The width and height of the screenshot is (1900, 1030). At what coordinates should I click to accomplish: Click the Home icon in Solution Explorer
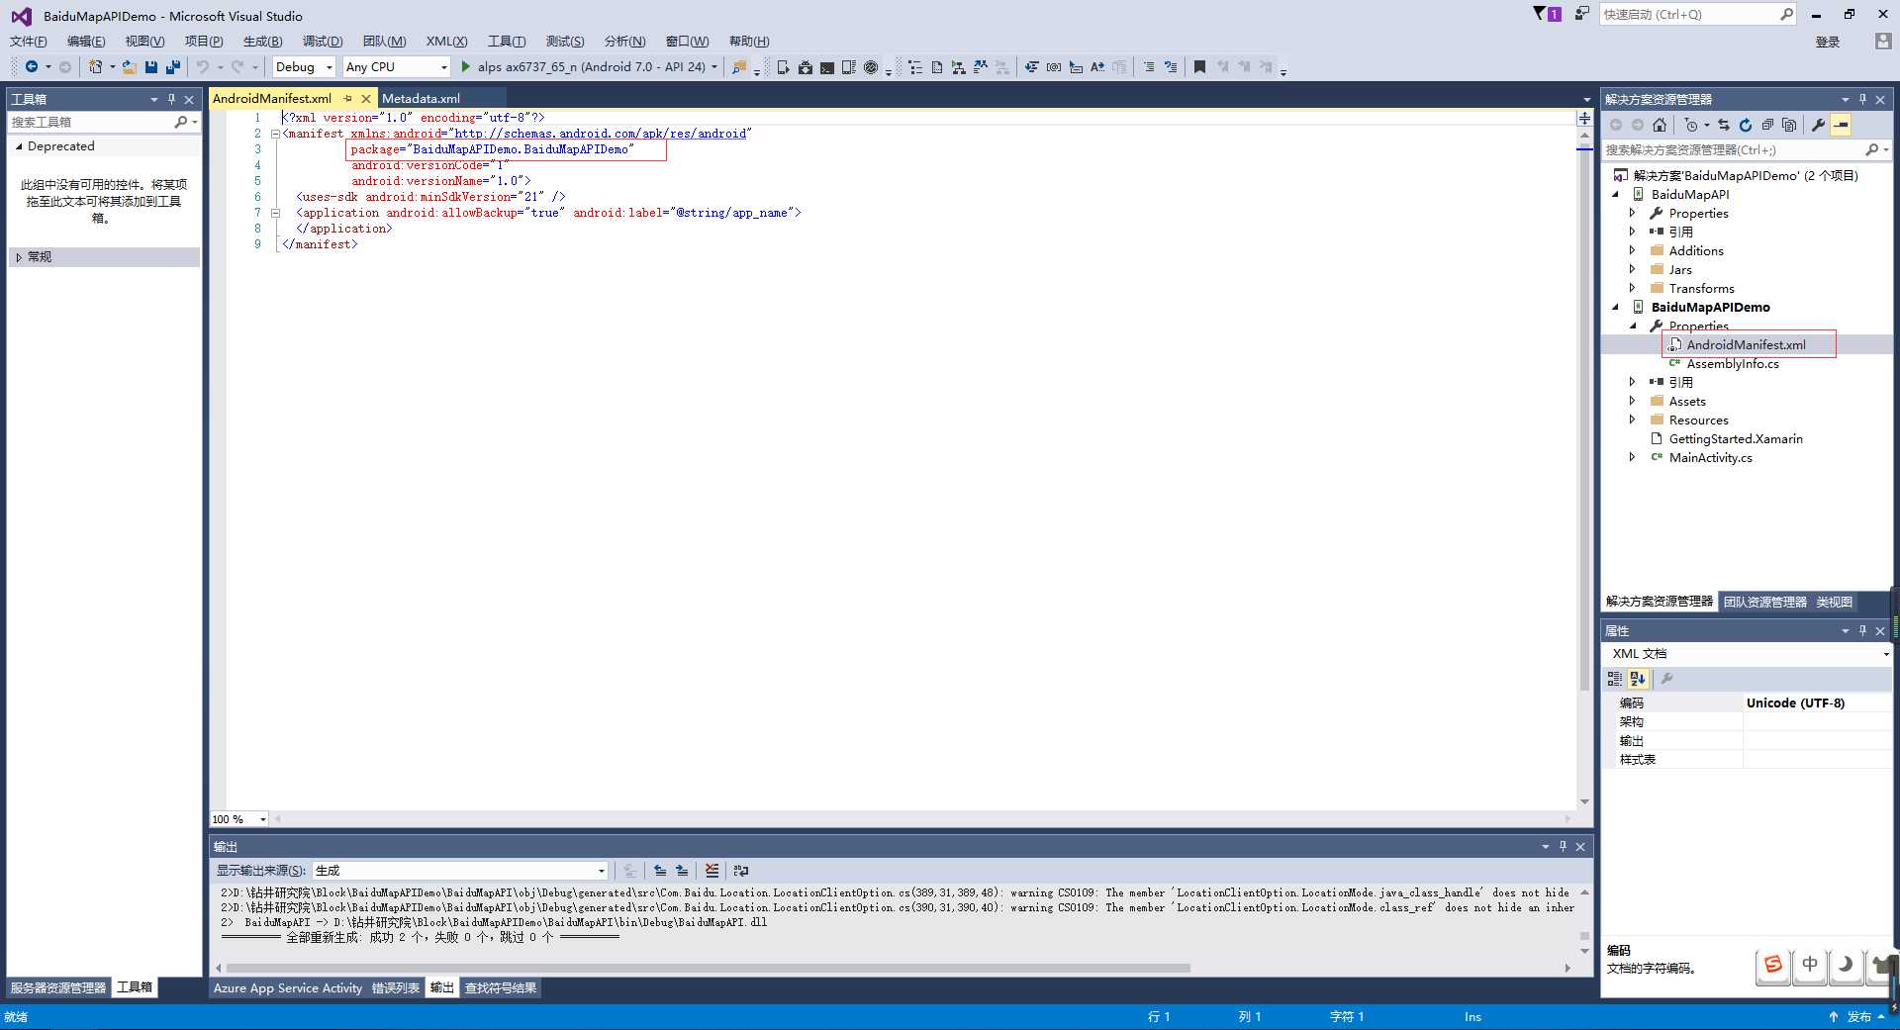[1660, 125]
